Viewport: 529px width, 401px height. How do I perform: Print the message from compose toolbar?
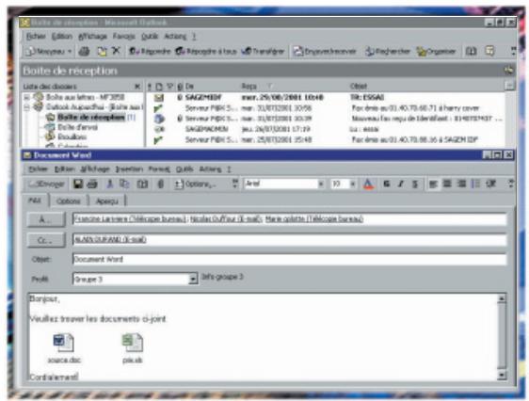[92, 184]
